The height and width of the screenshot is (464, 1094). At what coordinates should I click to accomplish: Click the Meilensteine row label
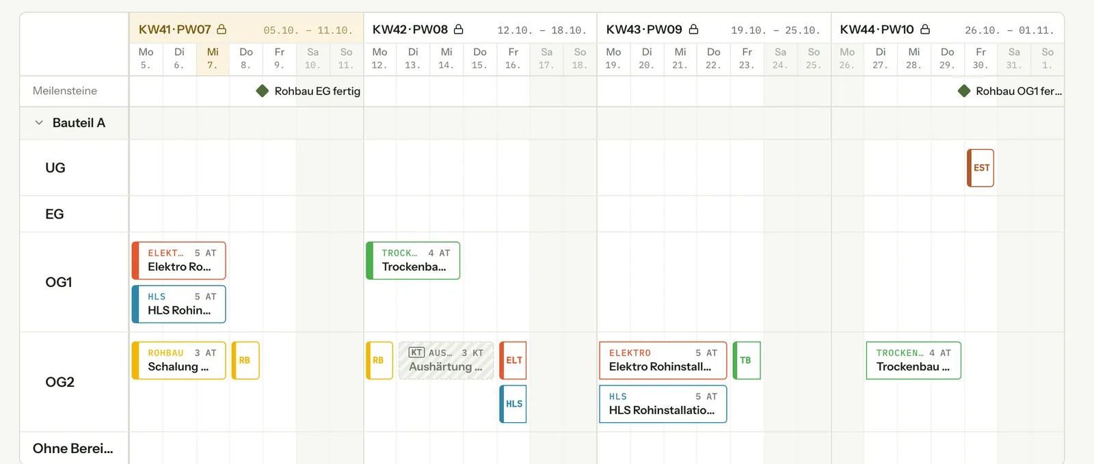[x=65, y=91]
